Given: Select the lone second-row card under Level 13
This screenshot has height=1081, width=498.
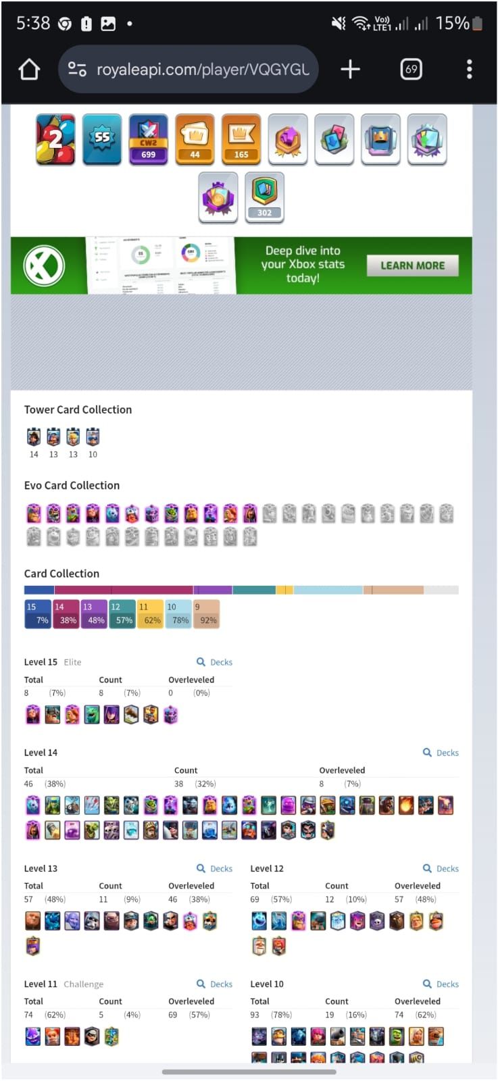Looking at the screenshot, I should 33,946.
